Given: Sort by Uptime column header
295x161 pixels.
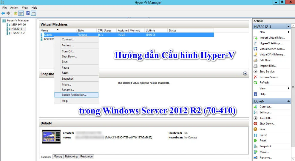Looking at the screenshot, I should (x=156, y=30).
